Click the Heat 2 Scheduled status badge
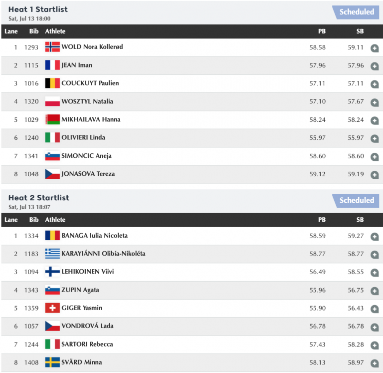The width and height of the screenshot is (383, 373). tap(357, 200)
